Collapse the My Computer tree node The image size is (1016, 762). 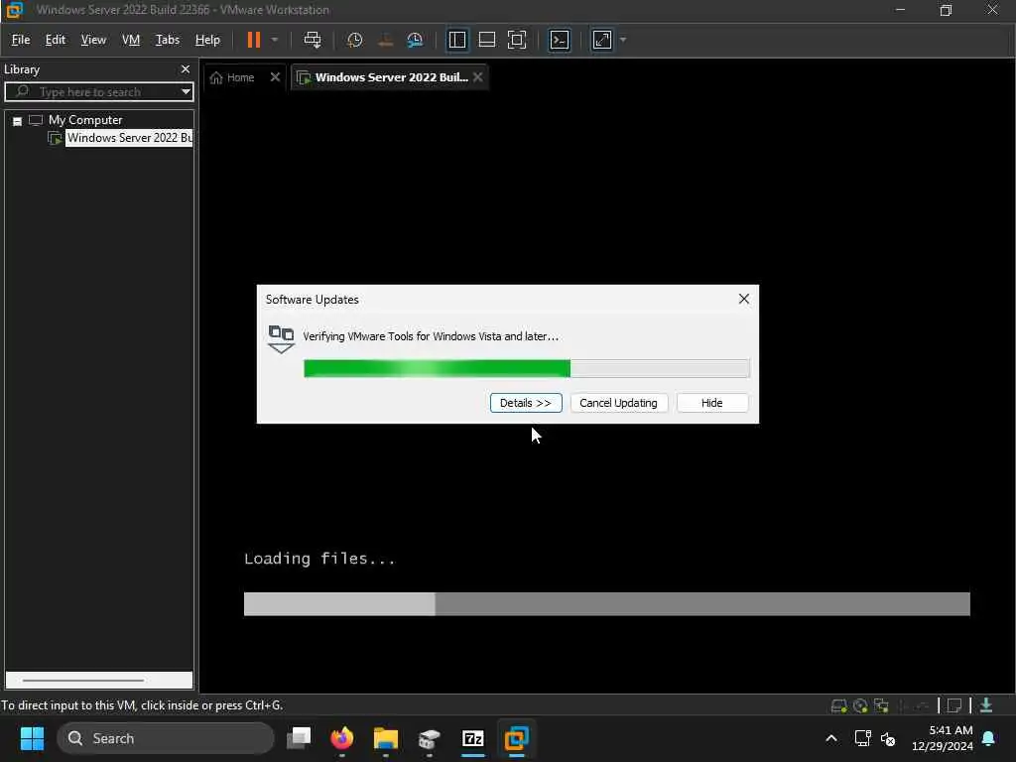tap(18, 121)
